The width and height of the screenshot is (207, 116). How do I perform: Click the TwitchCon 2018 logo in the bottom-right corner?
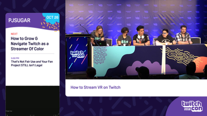pyautogui.click(x=192, y=106)
